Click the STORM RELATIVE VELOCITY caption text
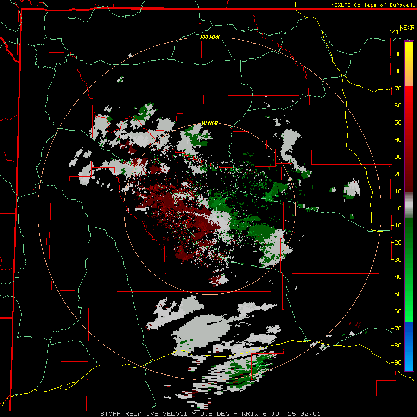 point(148,414)
